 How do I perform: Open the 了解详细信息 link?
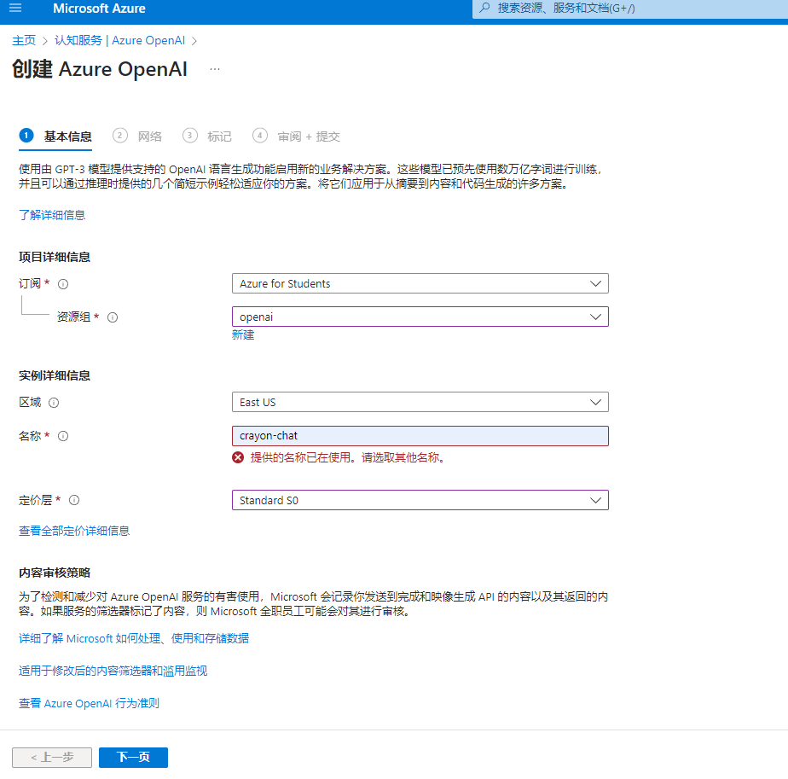[x=52, y=215]
